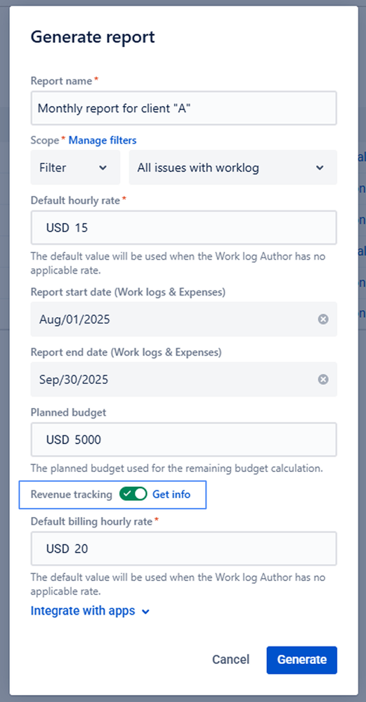
Task: Toggle the Revenue tracking switch
Action: pos(133,494)
